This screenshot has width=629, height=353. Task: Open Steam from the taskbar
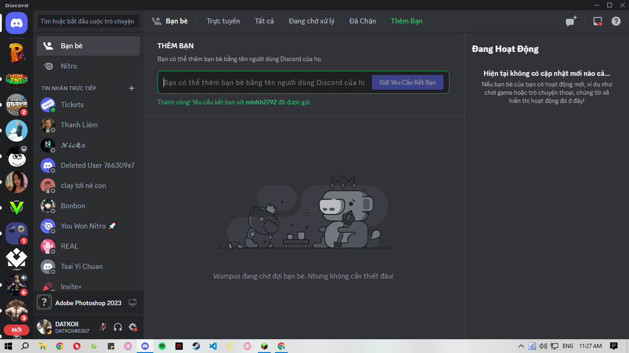point(196,346)
